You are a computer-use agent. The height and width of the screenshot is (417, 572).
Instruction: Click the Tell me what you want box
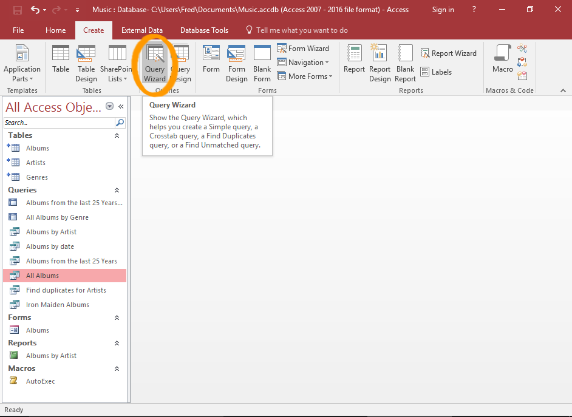click(x=297, y=30)
